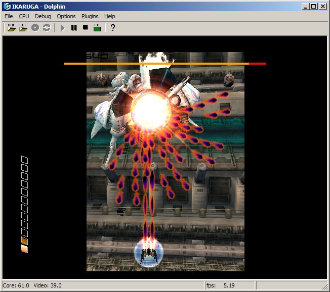Open the CPU menu
The height and width of the screenshot is (292, 330).
coord(24,16)
